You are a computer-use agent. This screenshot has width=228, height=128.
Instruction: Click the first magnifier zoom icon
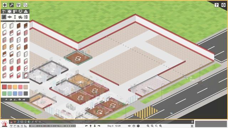[148, 126]
